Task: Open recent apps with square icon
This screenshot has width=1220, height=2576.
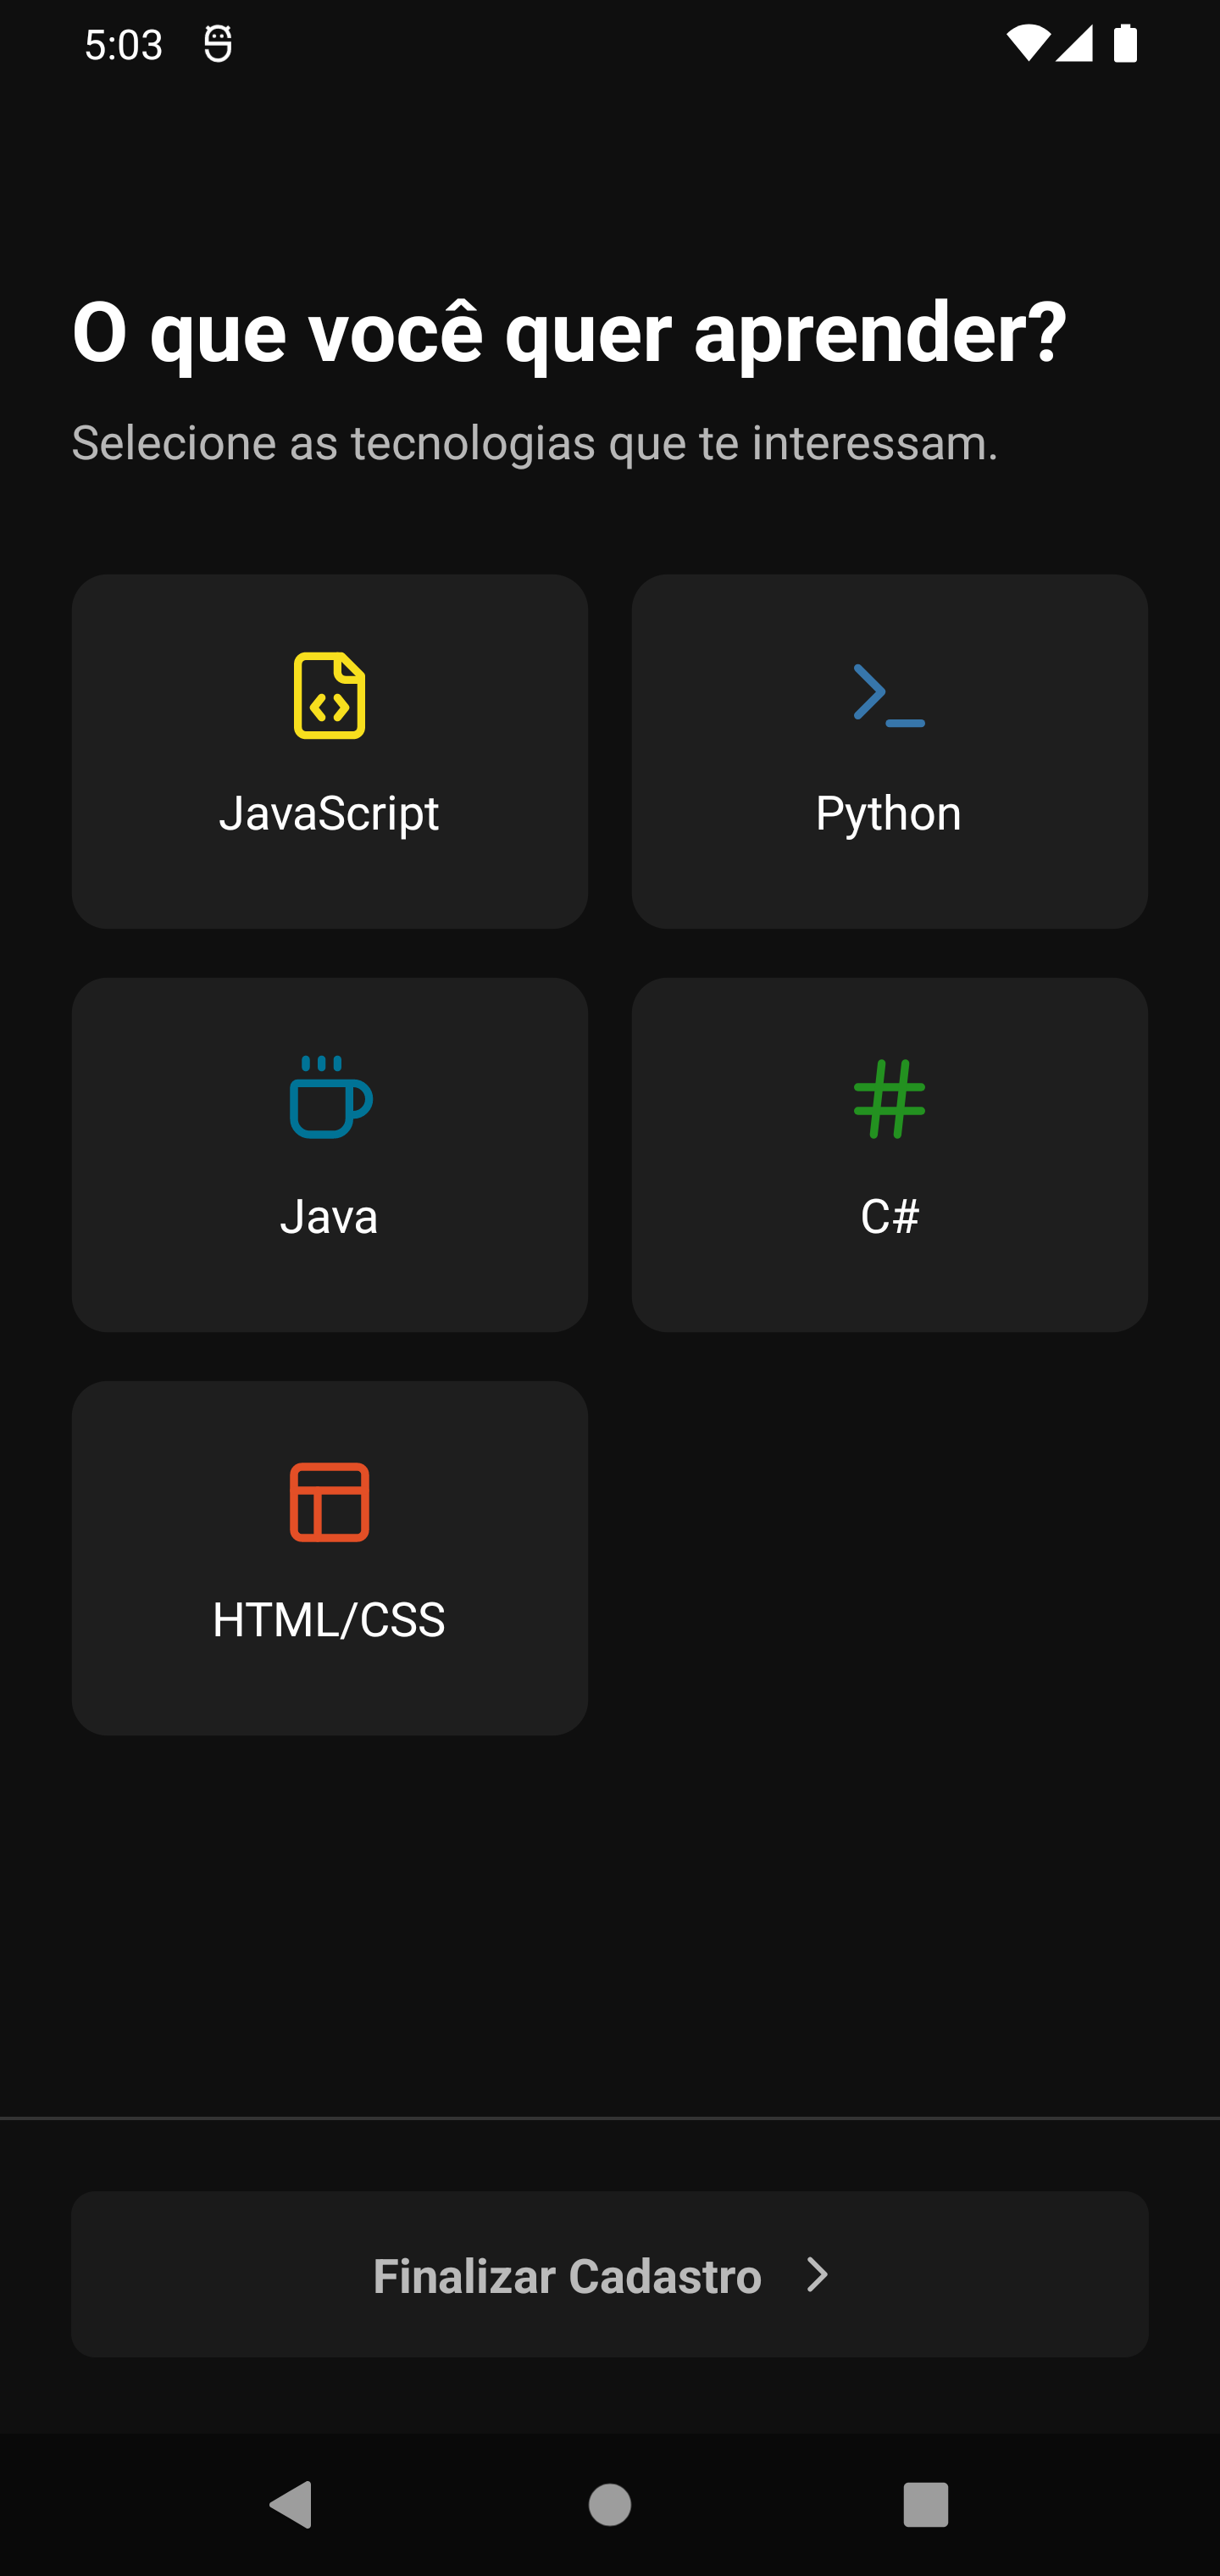Action: click(x=925, y=2505)
